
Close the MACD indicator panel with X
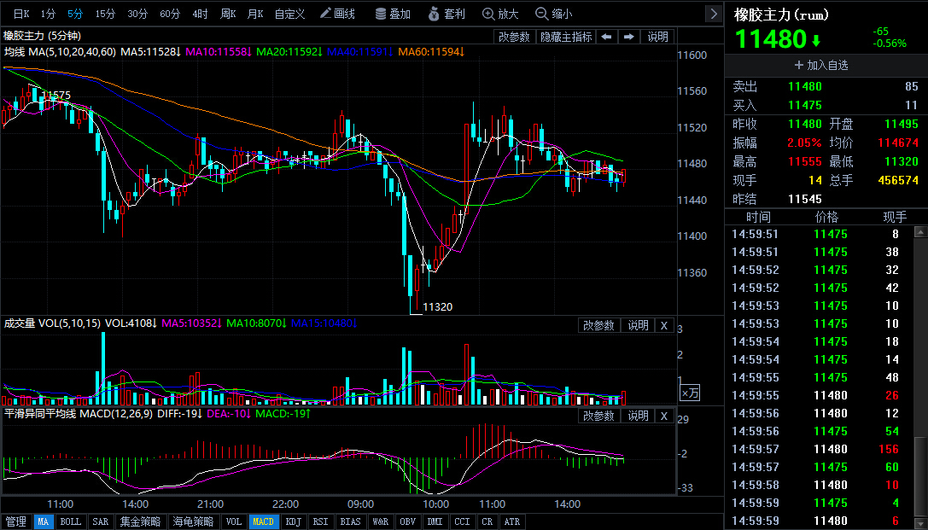point(664,416)
